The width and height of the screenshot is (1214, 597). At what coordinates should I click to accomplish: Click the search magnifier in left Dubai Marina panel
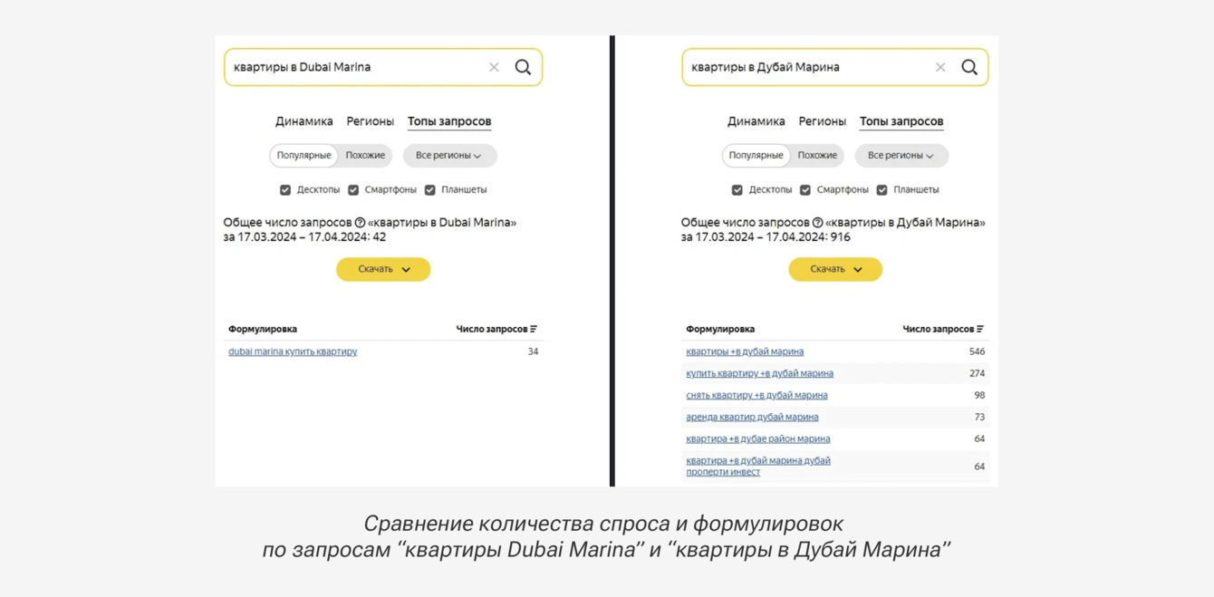click(x=523, y=67)
